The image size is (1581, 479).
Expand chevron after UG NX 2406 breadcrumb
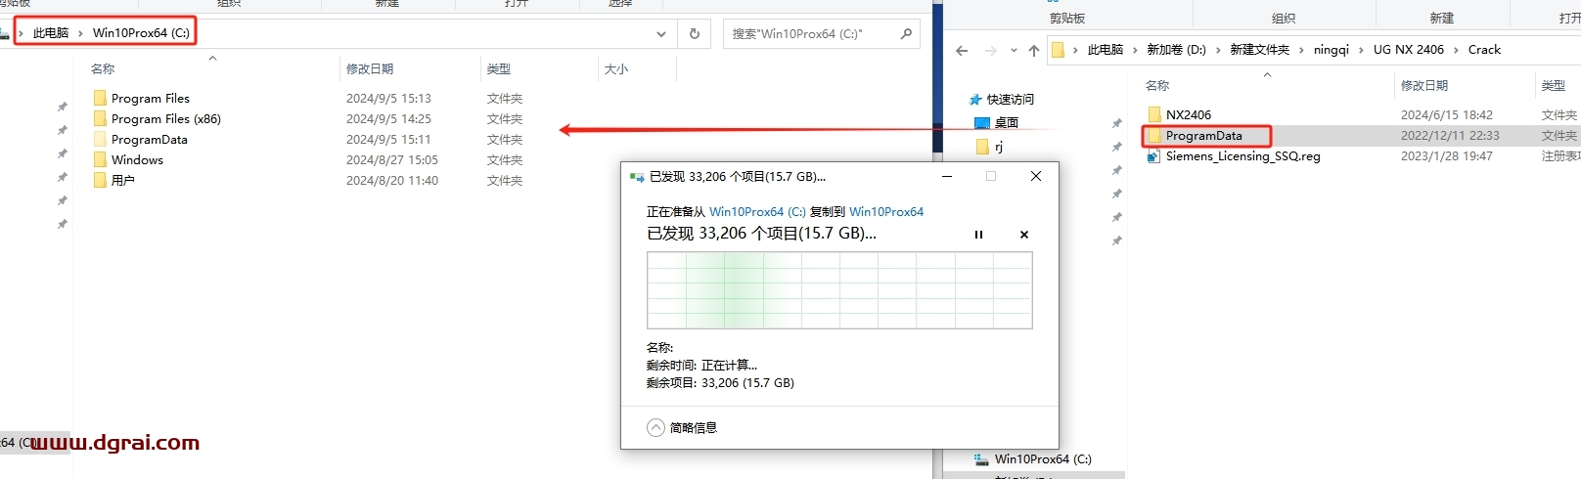(1456, 50)
